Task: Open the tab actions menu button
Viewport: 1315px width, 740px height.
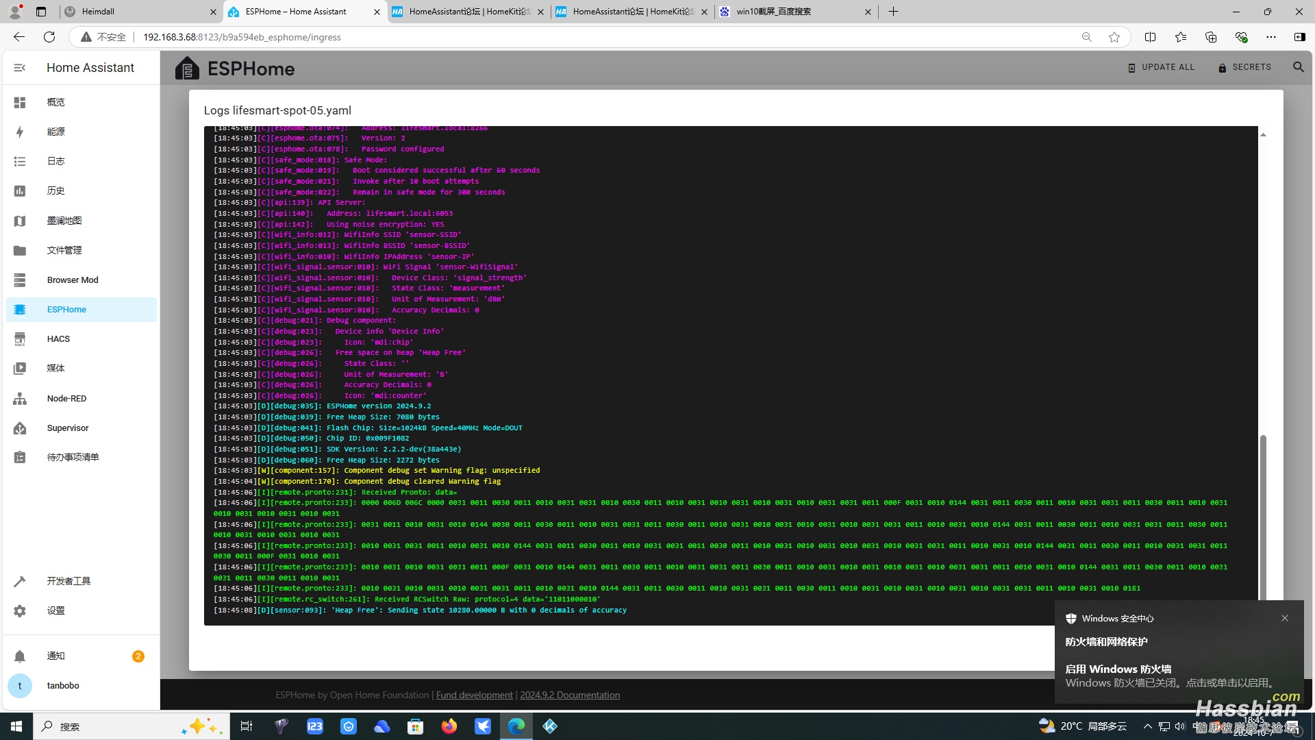Action: tap(41, 12)
